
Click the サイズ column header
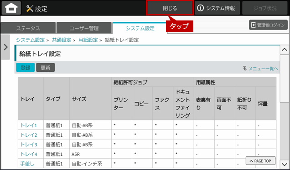90,99
